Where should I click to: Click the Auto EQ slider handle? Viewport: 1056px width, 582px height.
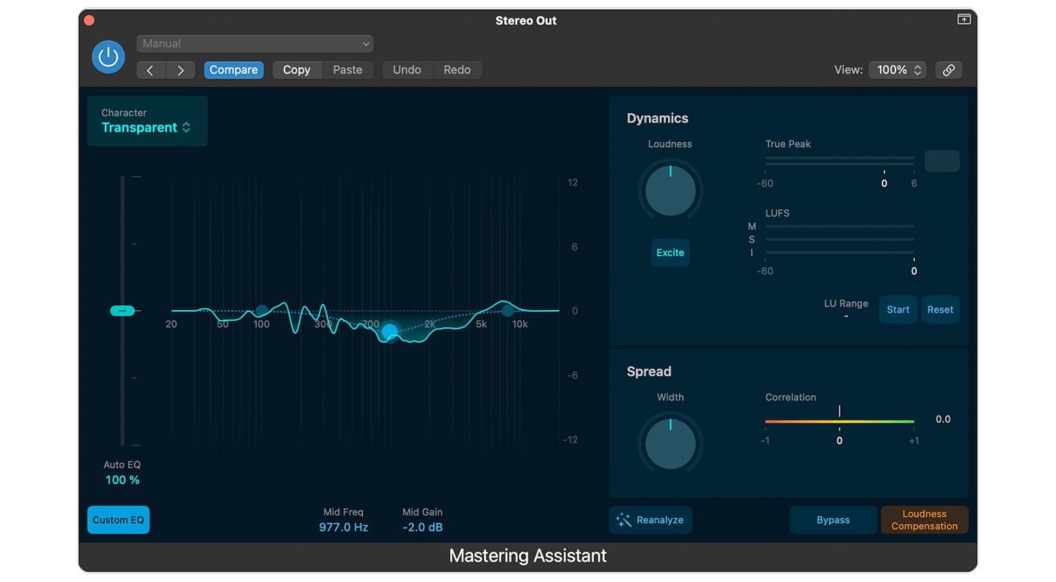tap(122, 310)
